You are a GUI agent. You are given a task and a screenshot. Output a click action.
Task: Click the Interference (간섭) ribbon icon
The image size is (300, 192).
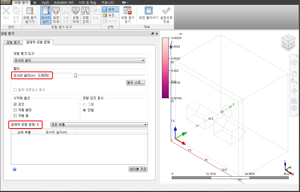coord(95,13)
